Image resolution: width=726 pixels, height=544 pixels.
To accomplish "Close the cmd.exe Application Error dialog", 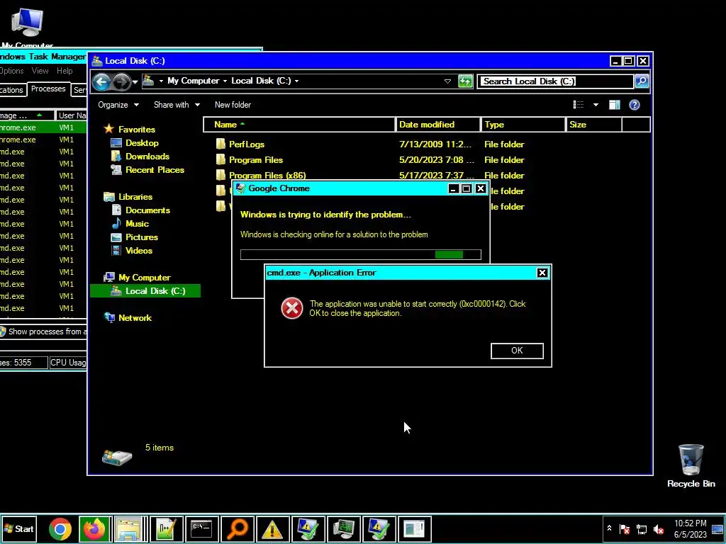I will [542, 273].
